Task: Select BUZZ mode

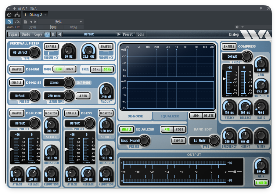Action: point(70,69)
